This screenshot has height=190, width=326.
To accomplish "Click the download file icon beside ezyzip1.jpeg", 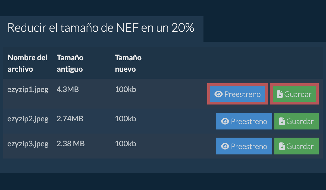I will tap(280, 94).
